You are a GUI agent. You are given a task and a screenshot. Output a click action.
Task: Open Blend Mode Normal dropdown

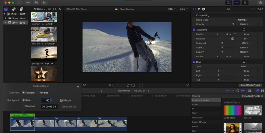[x=243, y=20]
